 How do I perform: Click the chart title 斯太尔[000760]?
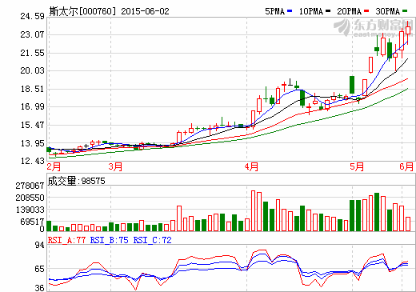[x=82, y=11]
